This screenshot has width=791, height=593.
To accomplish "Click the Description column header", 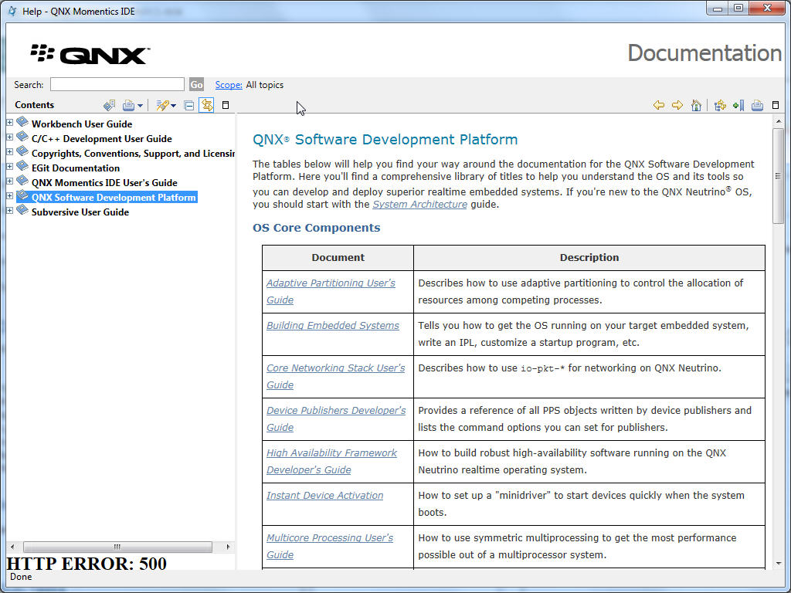I will (589, 258).
